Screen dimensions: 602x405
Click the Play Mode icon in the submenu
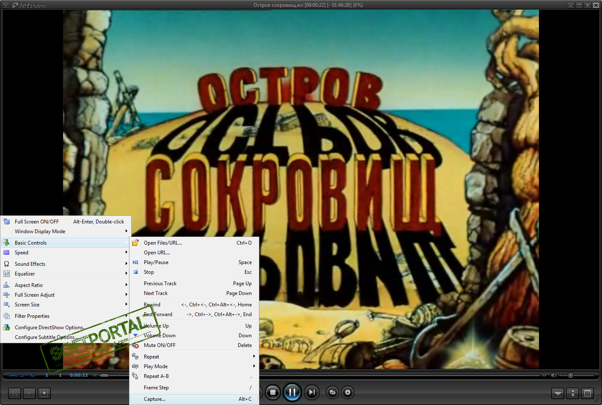[x=135, y=366]
